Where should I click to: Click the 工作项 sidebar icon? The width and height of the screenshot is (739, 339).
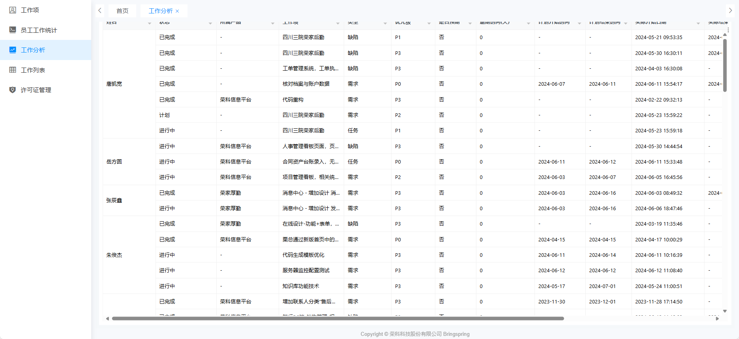pos(13,10)
